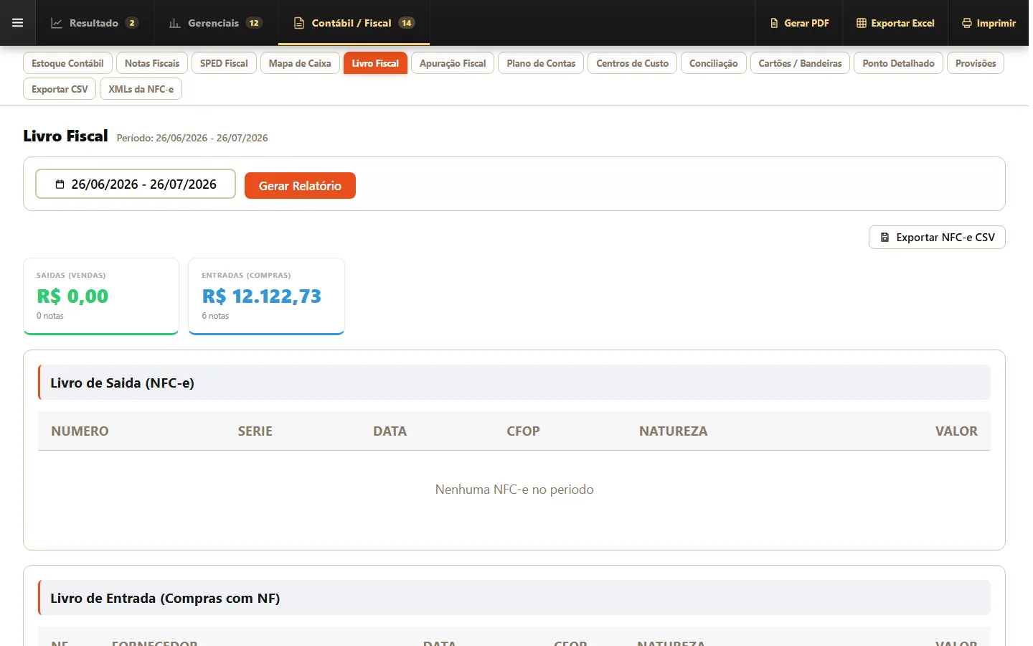The width and height of the screenshot is (1033, 646).
Task: Click the CFOP column header in Livro de Saida
Action: click(x=523, y=431)
